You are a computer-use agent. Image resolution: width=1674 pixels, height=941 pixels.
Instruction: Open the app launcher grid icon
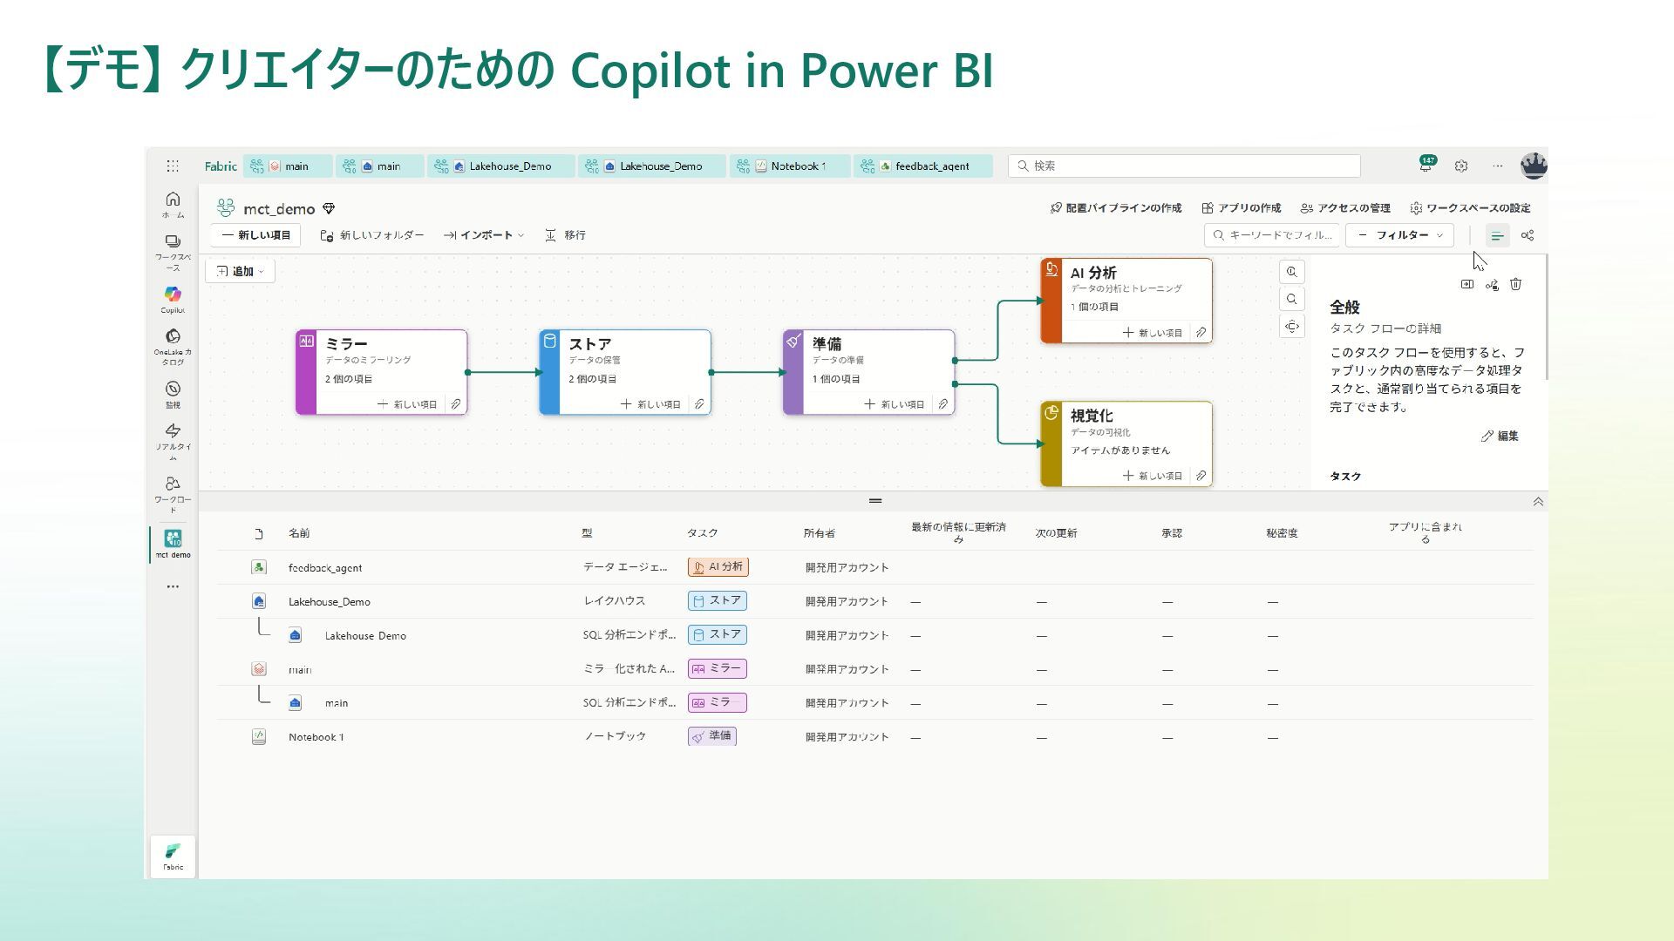coord(173,166)
